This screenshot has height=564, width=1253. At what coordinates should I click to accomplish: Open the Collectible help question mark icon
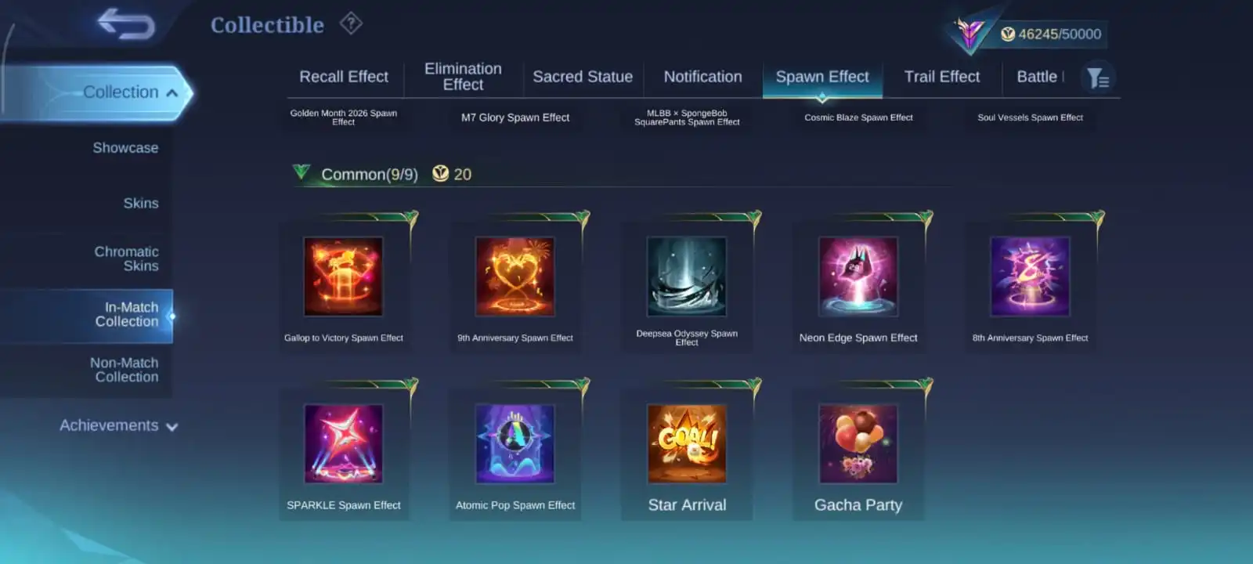tap(351, 23)
